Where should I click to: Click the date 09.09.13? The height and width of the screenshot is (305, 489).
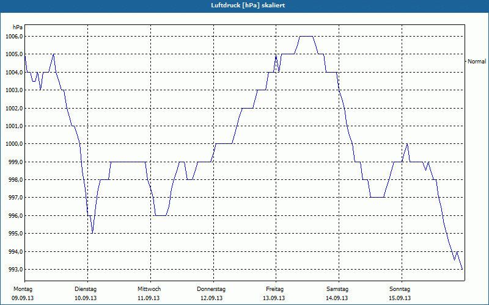[23, 298]
